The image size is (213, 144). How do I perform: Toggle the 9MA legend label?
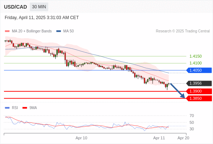pos(33,108)
